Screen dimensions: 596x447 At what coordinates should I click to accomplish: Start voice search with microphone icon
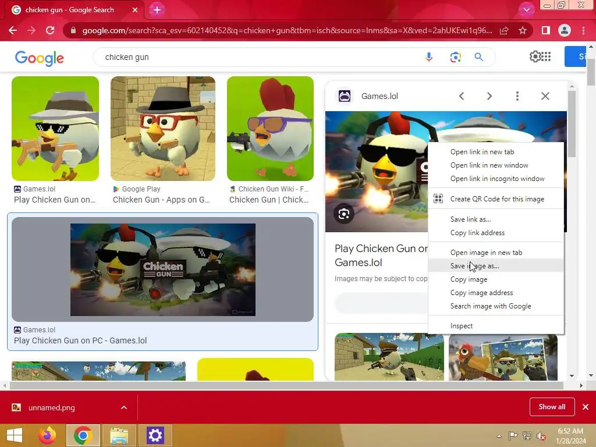pyautogui.click(x=429, y=57)
